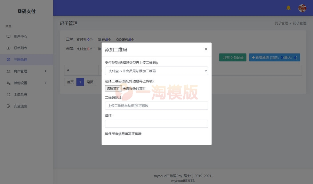Click the 商户管理 people icon
The height and width of the screenshot is (184, 313).
click(x=9, y=71)
